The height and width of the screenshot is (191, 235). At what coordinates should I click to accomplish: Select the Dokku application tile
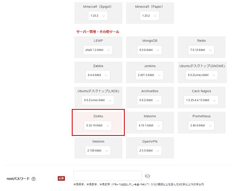(x=98, y=123)
